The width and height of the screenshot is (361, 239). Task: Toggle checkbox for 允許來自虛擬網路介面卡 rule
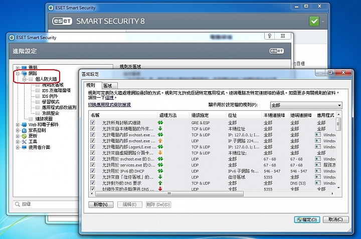click(x=93, y=152)
